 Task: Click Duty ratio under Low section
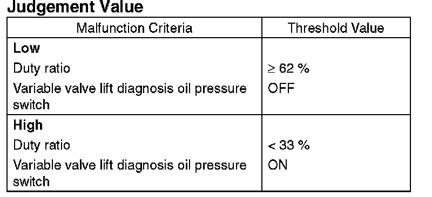(x=42, y=69)
